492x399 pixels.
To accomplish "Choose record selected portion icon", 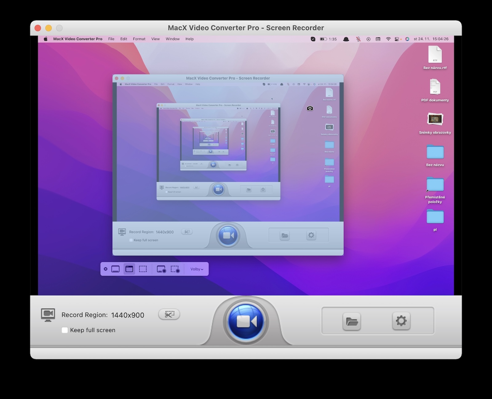I will 175,269.
